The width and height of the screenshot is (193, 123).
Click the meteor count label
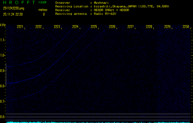[43, 10]
